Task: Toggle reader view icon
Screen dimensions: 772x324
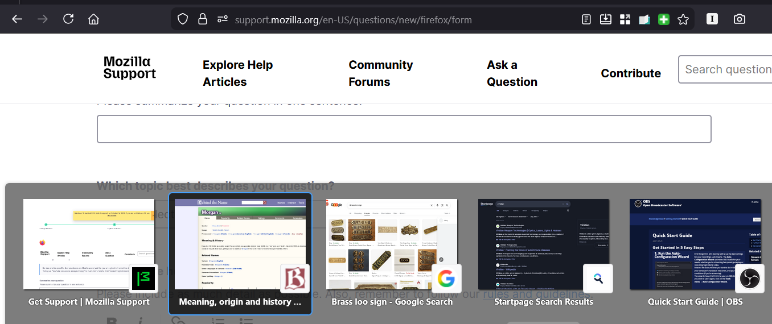Action: [x=586, y=19]
